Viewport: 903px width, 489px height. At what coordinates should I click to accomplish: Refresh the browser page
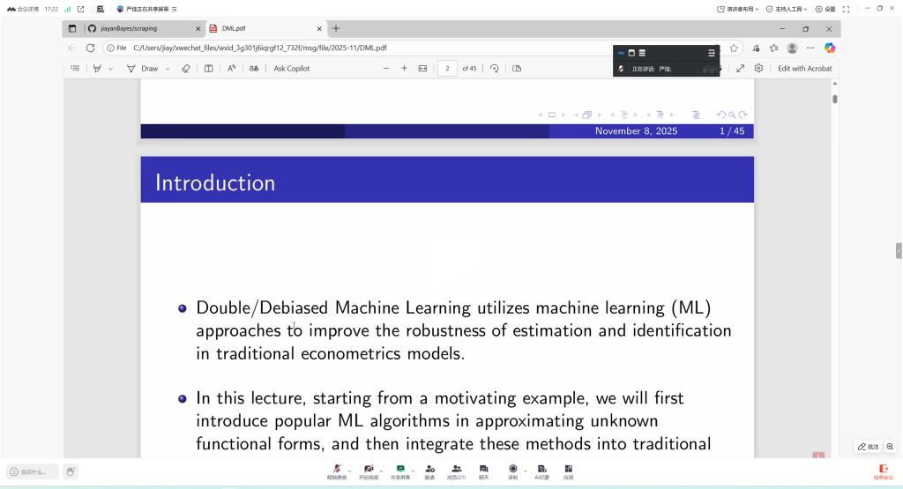[x=90, y=48]
